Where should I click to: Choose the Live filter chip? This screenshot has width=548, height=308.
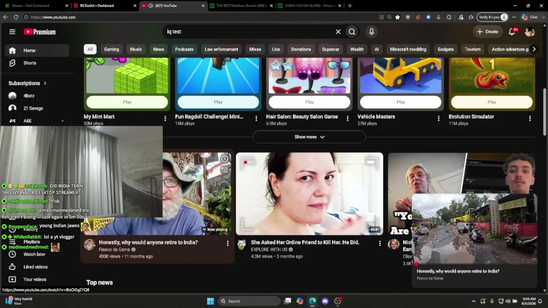point(276,49)
